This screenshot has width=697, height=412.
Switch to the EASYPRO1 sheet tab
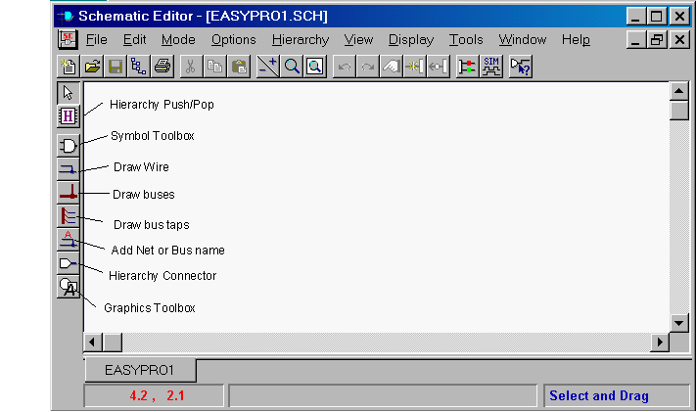point(139,371)
